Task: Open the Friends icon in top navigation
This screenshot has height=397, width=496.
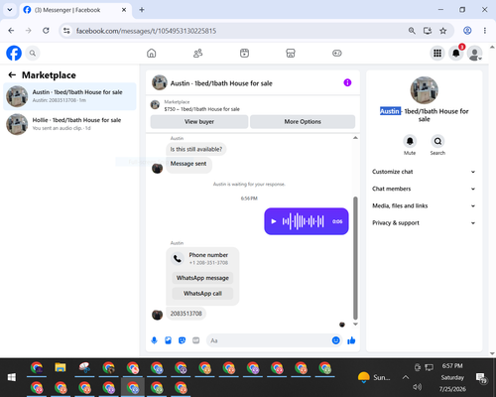Action: tap(197, 53)
